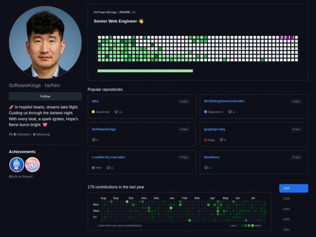Click 'Learn how we count contributions'
This screenshot has height=237, width=316.
120,225
